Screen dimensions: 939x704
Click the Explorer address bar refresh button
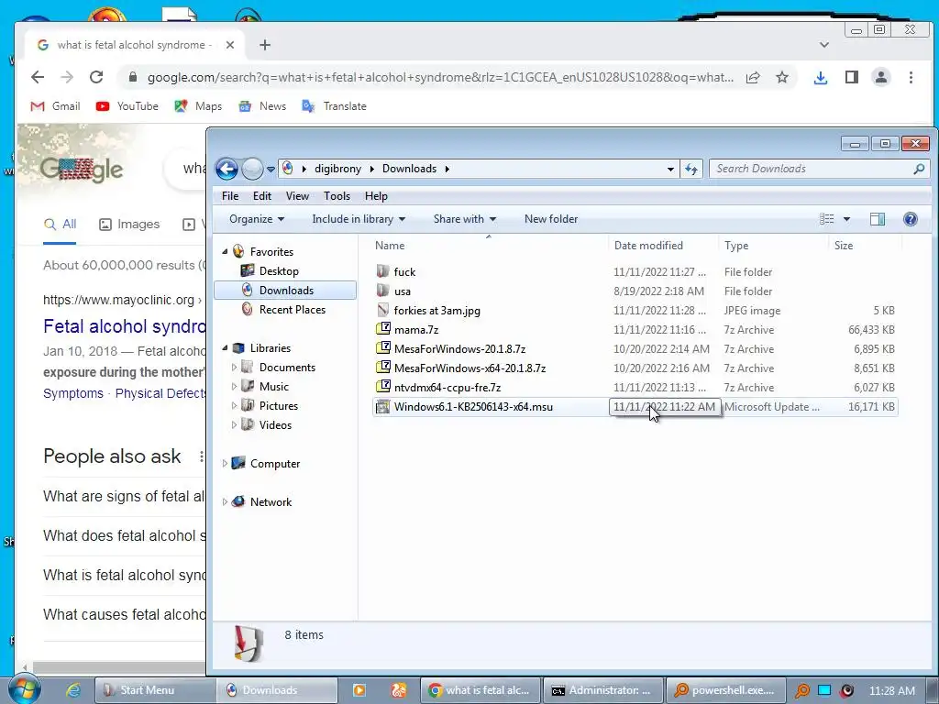pos(691,169)
